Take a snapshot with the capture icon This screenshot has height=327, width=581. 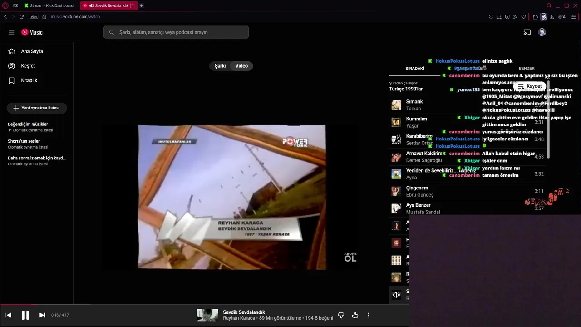tap(499, 17)
